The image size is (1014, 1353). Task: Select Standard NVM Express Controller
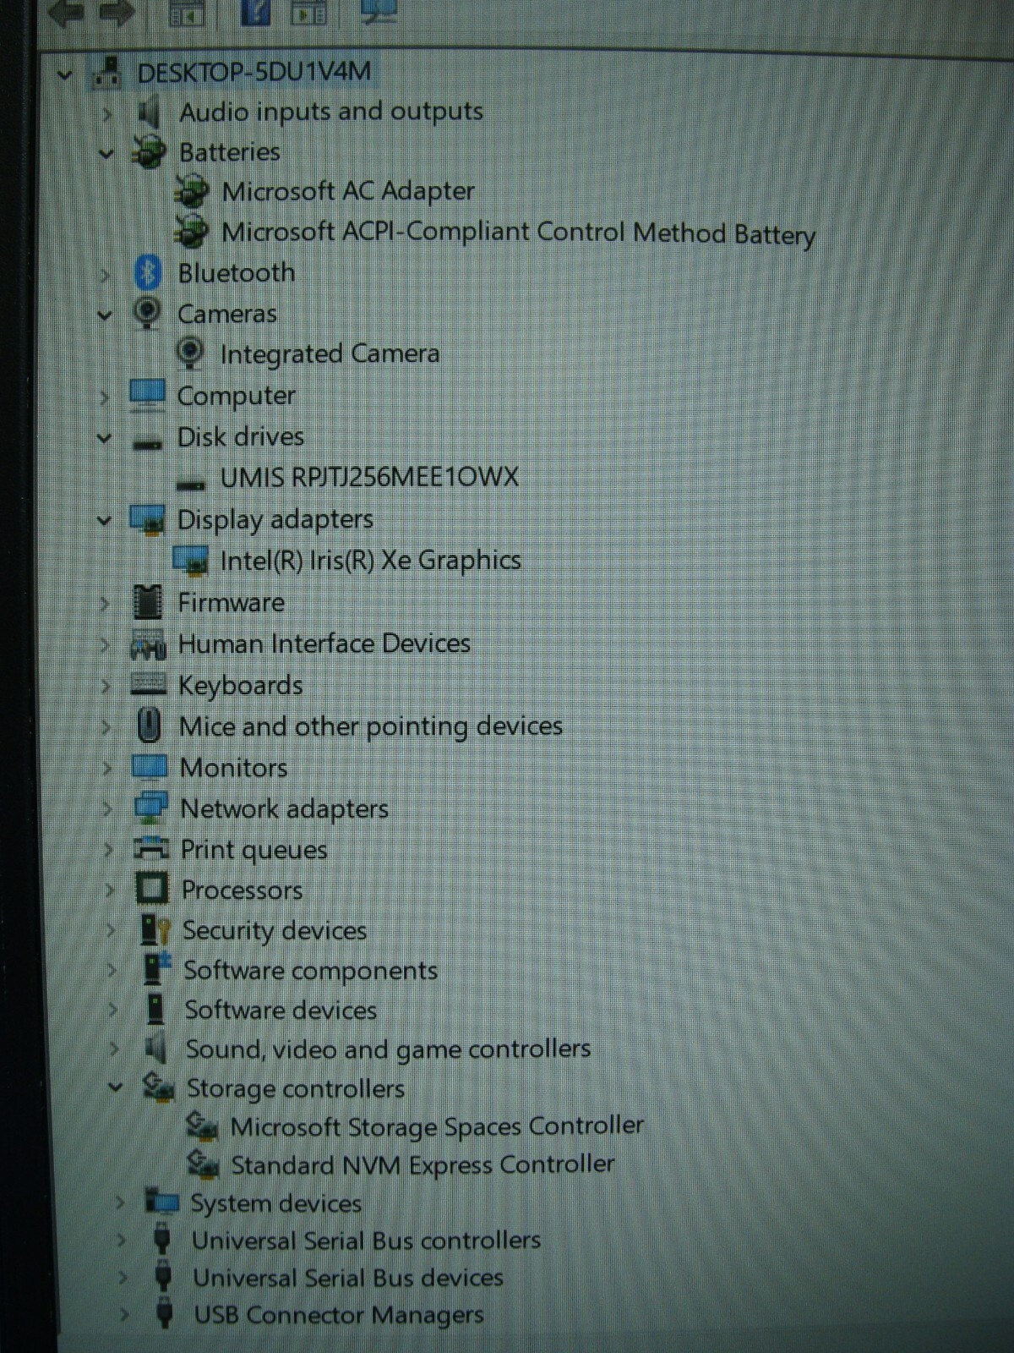[x=422, y=1165]
